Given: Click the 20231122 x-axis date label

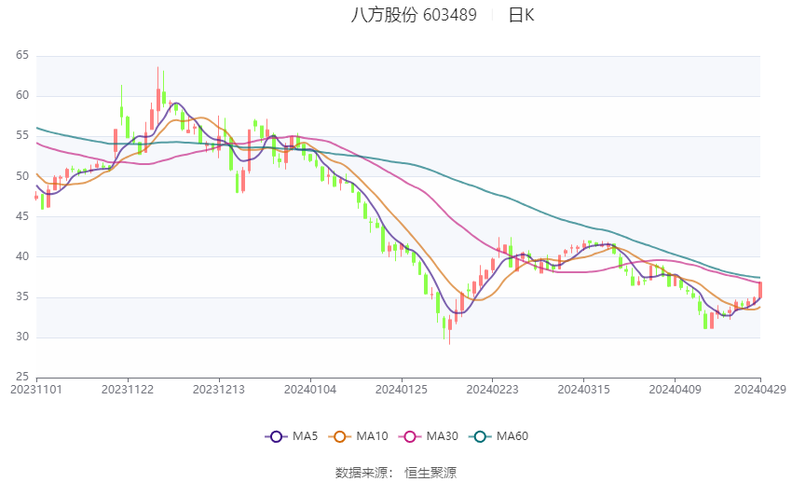Looking at the screenshot, I should pos(128,390).
